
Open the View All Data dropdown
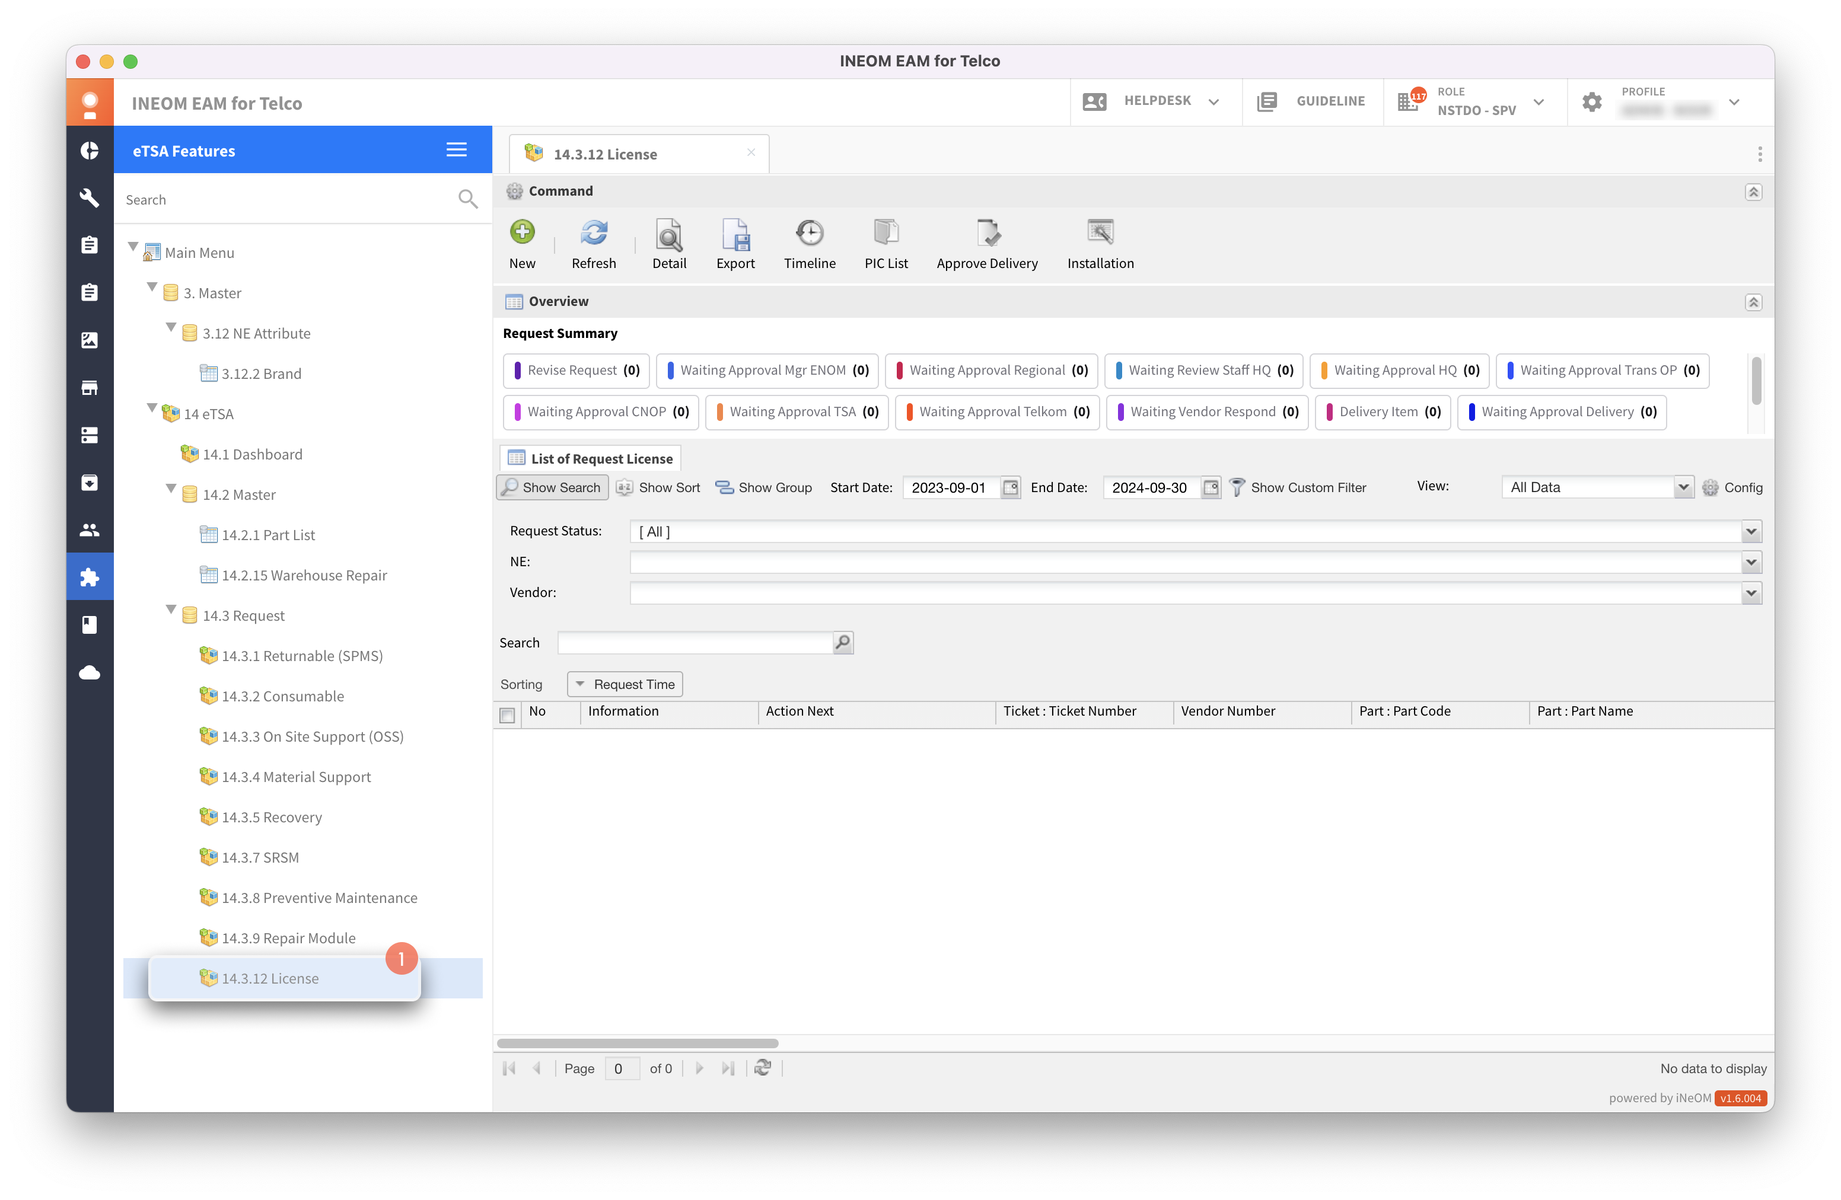pyautogui.click(x=1683, y=488)
